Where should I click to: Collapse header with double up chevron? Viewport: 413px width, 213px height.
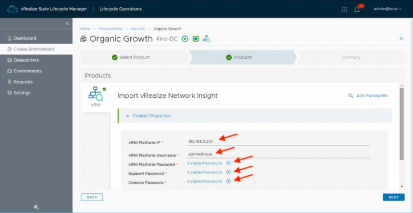coord(401,39)
